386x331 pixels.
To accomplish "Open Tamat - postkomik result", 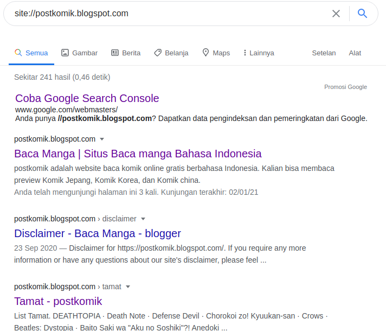I will click(58, 301).
